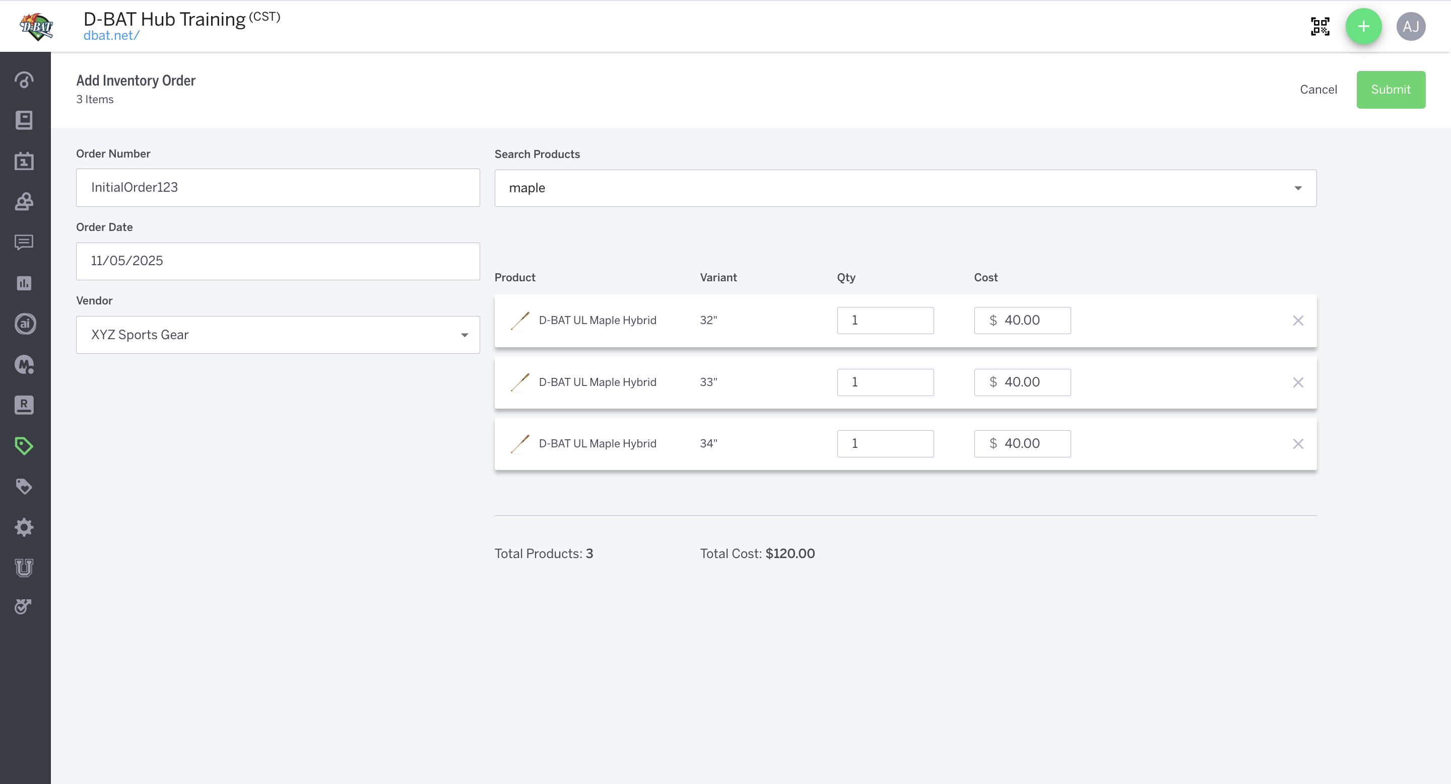Click the green plus add button
Viewport: 1451px width, 784px height.
click(x=1363, y=27)
